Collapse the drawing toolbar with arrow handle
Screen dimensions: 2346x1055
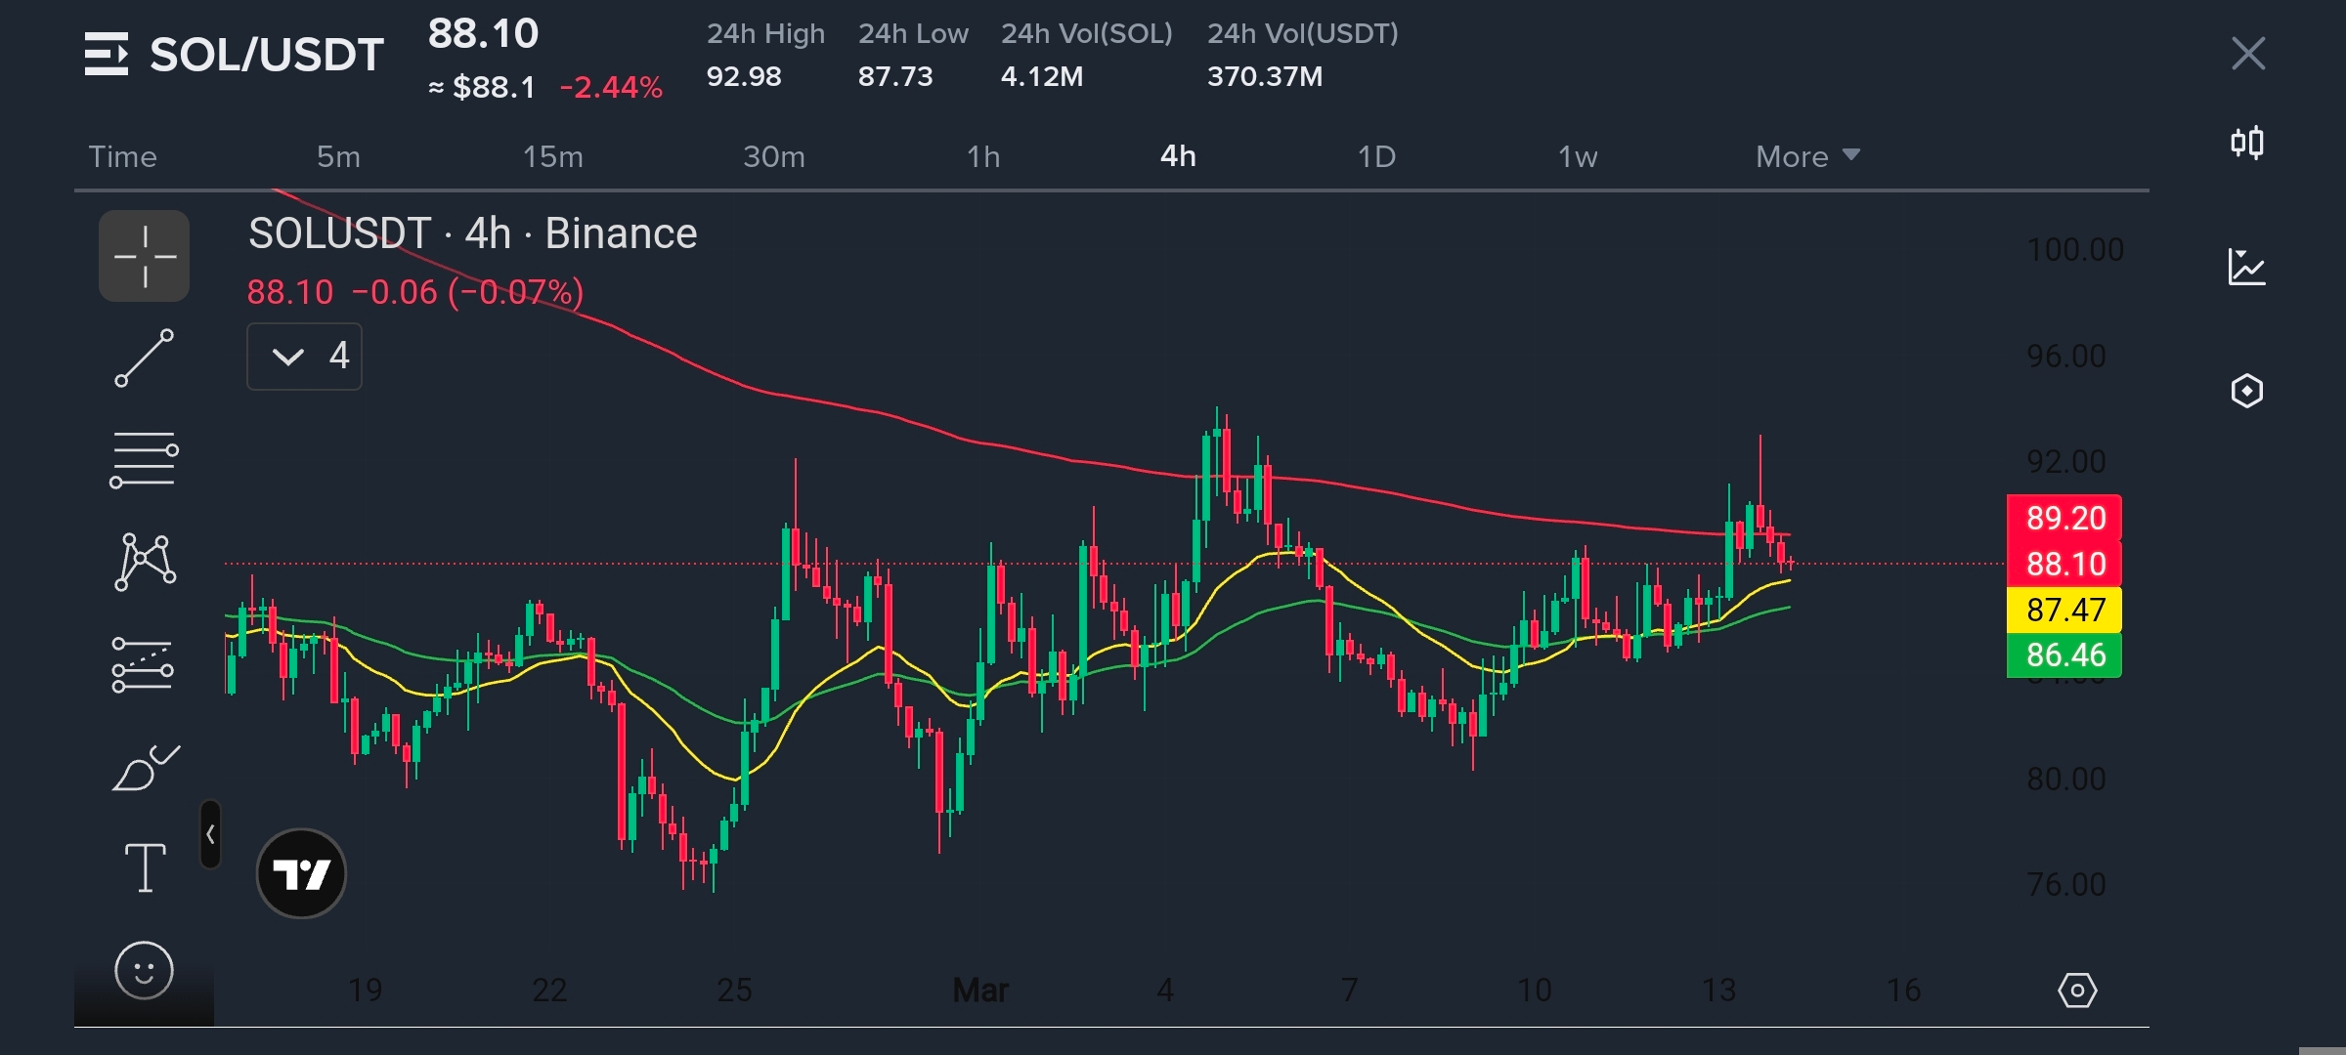[x=210, y=834]
